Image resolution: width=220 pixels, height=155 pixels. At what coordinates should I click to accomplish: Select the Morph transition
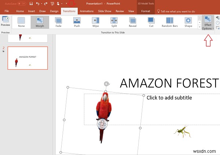tap(40, 22)
